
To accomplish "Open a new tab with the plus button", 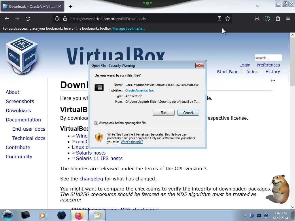I will [70, 7].
